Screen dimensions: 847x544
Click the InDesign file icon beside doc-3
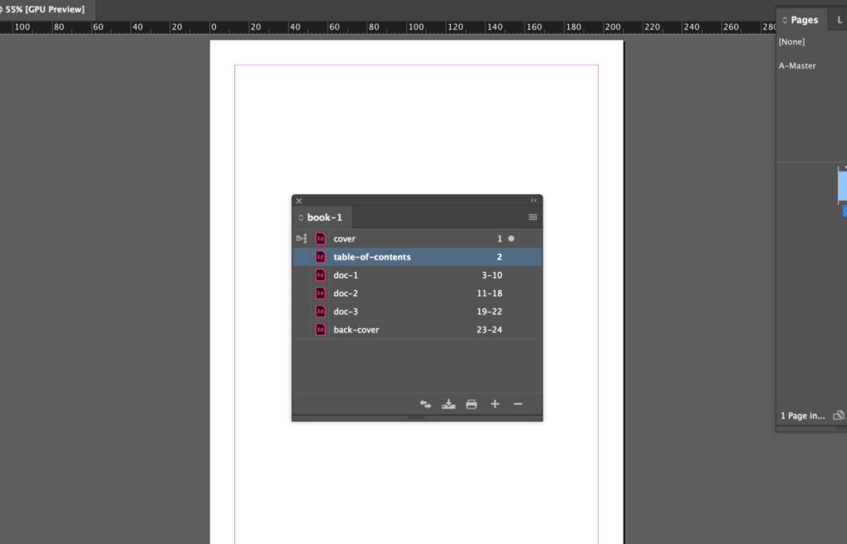(x=319, y=311)
